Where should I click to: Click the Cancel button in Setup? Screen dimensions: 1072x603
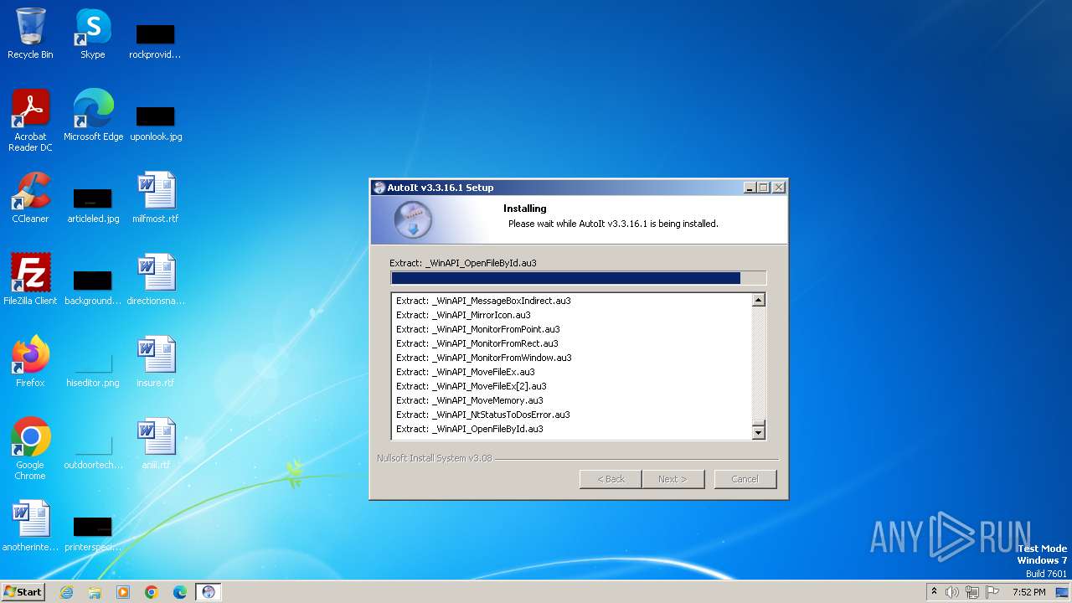pyautogui.click(x=745, y=479)
